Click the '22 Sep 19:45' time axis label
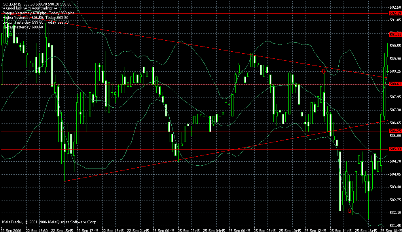Screen dimensions: 402x232 coord(112,230)
